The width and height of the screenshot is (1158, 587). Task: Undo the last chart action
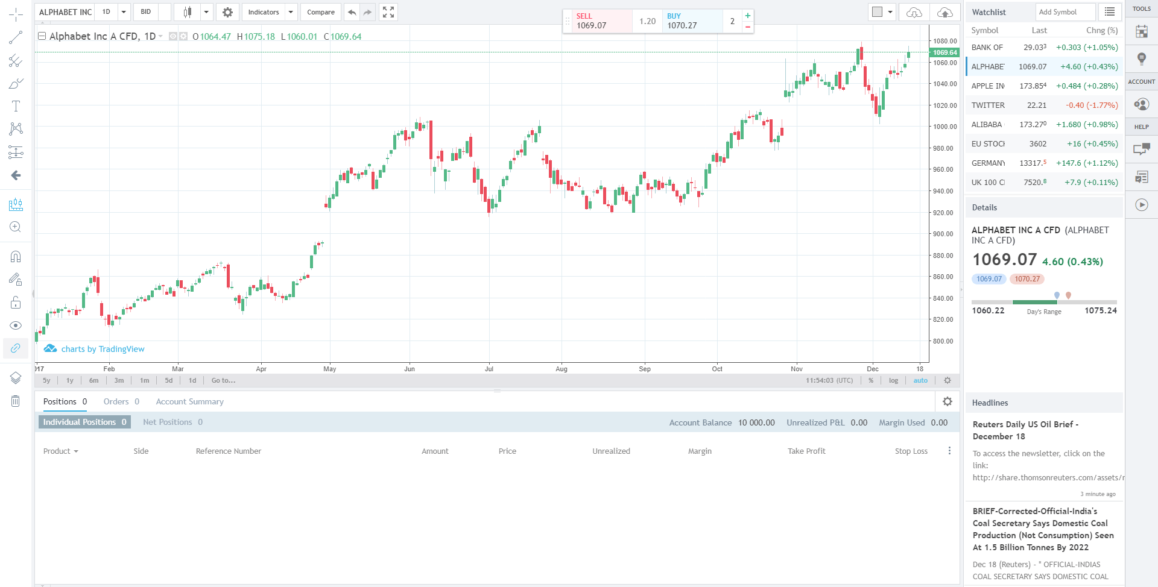point(352,12)
